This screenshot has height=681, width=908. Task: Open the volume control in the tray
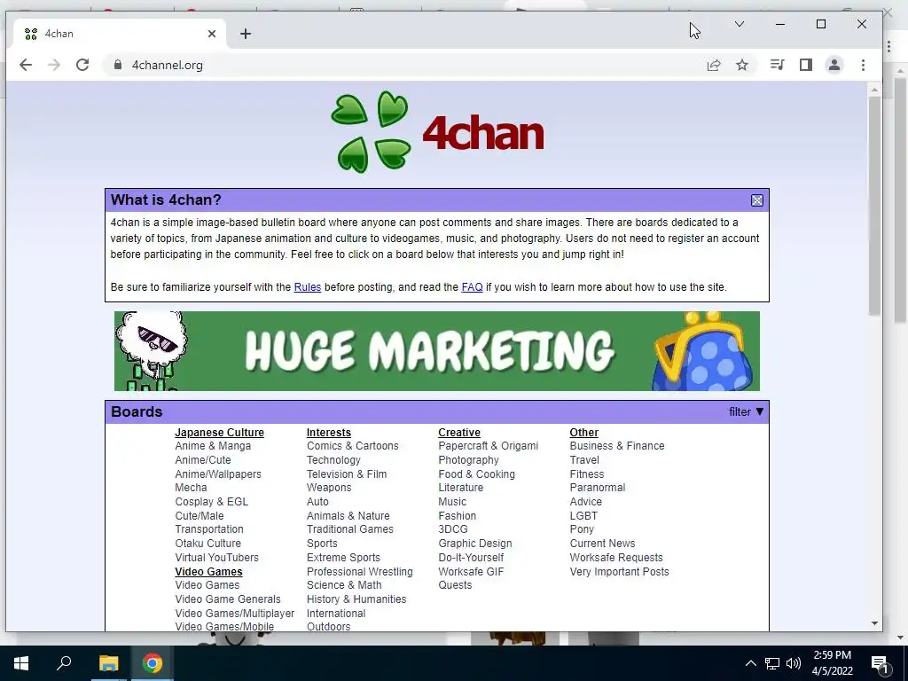click(794, 663)
